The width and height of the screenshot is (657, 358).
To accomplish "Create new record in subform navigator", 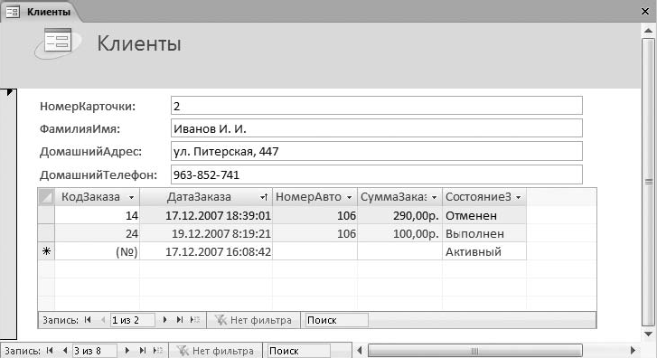I will pos(194,320).
